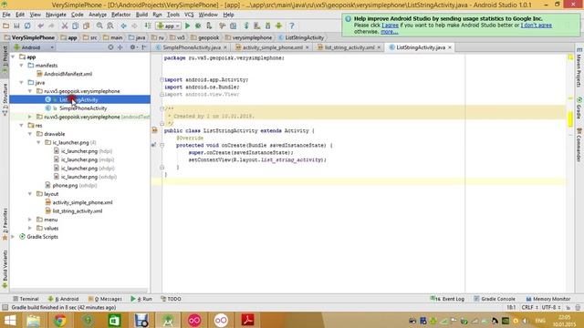Collapse the layout folder
This screenshot has width=584, height=328.
30,194
